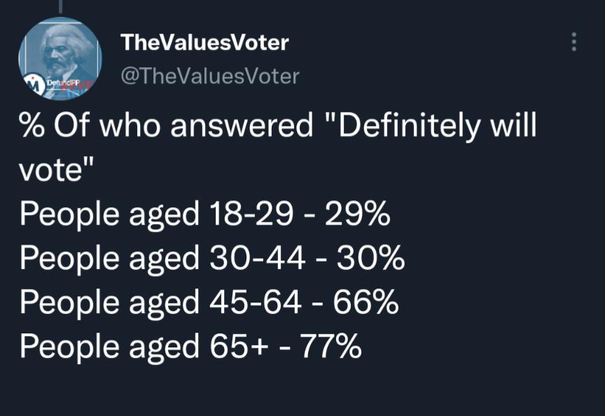Click the bottom dot of the overflow menu icon
605x416 pixels.
[x=574, y=48]
